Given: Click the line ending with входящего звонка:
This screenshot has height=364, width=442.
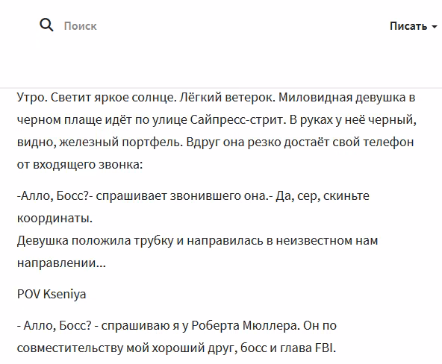Looking at the screenshot, I should 80,164.
